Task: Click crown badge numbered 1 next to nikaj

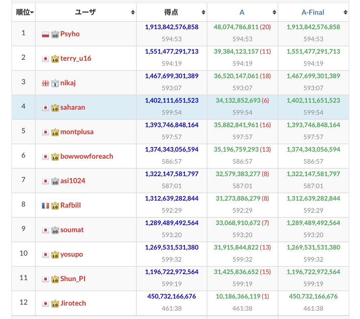Action: click(x=55, y=83)
